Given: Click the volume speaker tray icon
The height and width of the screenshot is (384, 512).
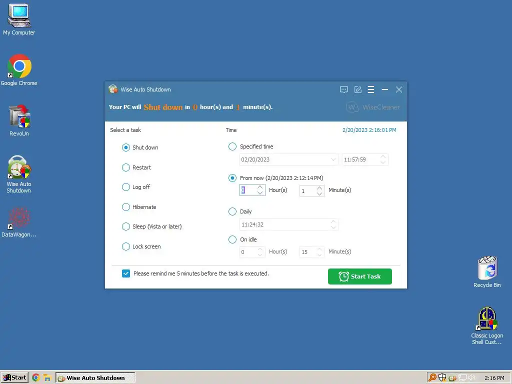Looking at the screenshot, I should click(x=471, y=378).
